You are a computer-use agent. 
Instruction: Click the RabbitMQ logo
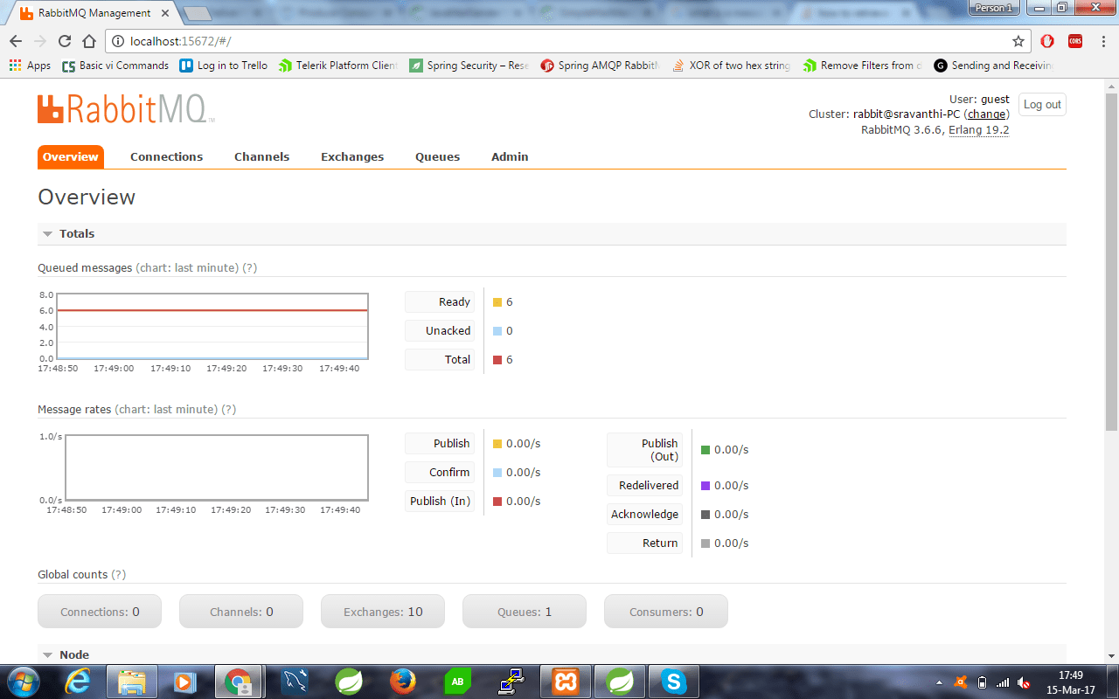(x=126, y=109)
